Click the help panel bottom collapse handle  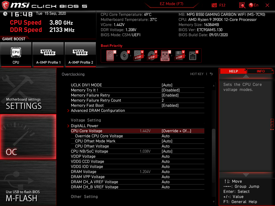pos(246,175)
